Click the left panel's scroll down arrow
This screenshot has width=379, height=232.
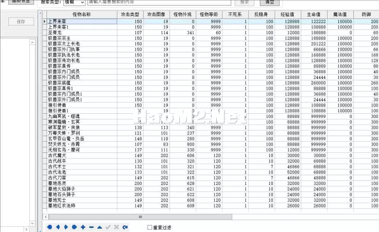pos(33,223)
